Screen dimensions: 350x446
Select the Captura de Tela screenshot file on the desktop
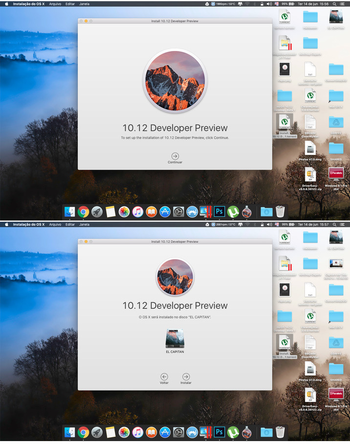pyautogui.click(x=336, y=264)
